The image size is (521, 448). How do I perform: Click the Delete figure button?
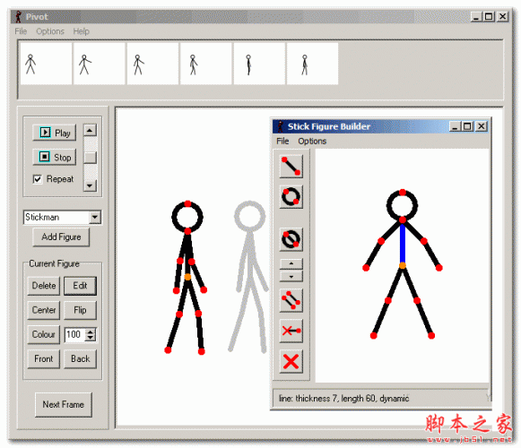44,286
